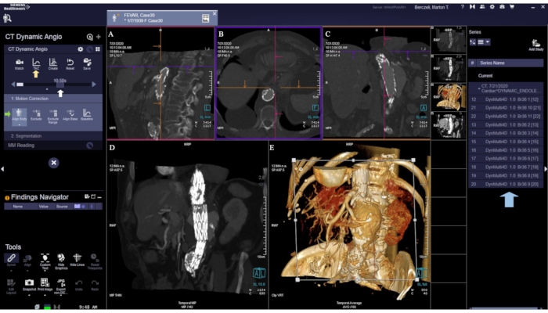The image size is (548, 313).
Task: Click the circular X close workflow button
Action: tap(53, 163)
